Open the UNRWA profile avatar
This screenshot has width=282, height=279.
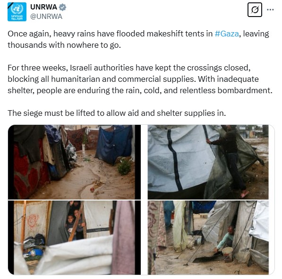(x=17, y=12)
